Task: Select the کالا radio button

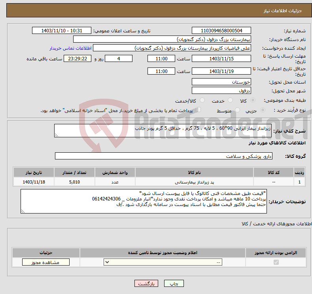Action: pyautogui.click(x=253, y=101)
